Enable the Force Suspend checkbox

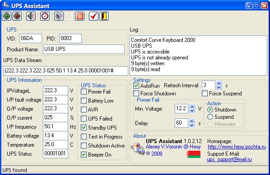coord(205,94)
